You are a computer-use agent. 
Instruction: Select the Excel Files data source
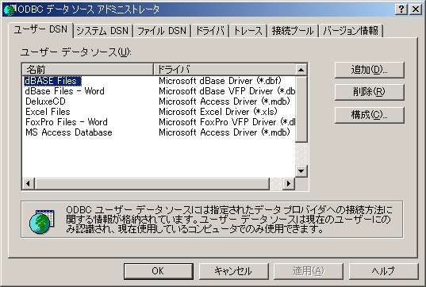coord(48,112)
